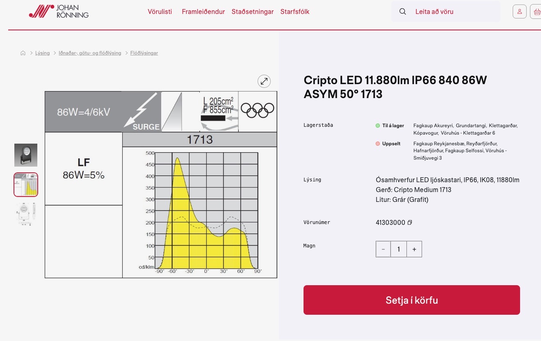This screenshot has width=541, height=341.
Task: Focus the 'Leita að vöru' search field
Action: (446, 11)
